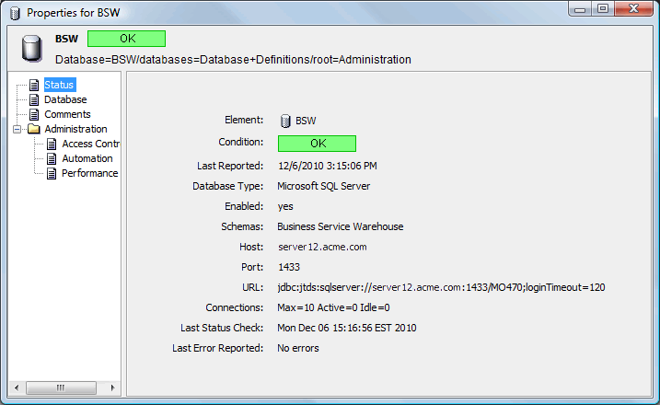Click the Element value BSW text
The height and width of the screenshot is (405, 660).
(x=306, y=121)
